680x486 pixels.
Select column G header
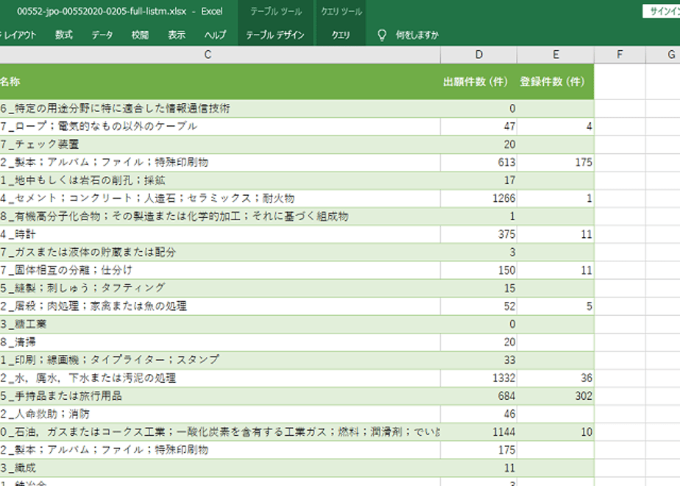coord(662,54)
